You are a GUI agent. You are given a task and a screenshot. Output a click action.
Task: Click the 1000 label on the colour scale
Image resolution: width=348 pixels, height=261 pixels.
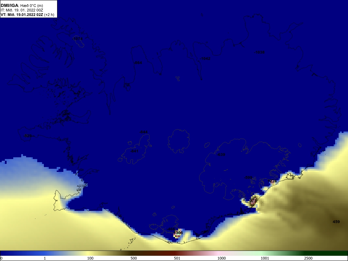point(221,258)
